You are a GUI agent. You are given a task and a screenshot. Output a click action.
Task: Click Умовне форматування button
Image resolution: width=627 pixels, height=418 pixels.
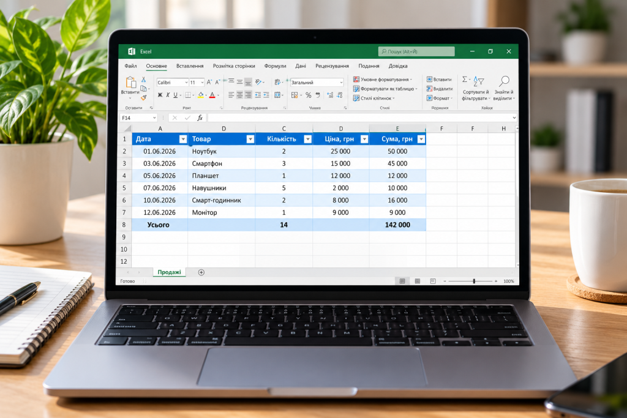pos(383,80)
